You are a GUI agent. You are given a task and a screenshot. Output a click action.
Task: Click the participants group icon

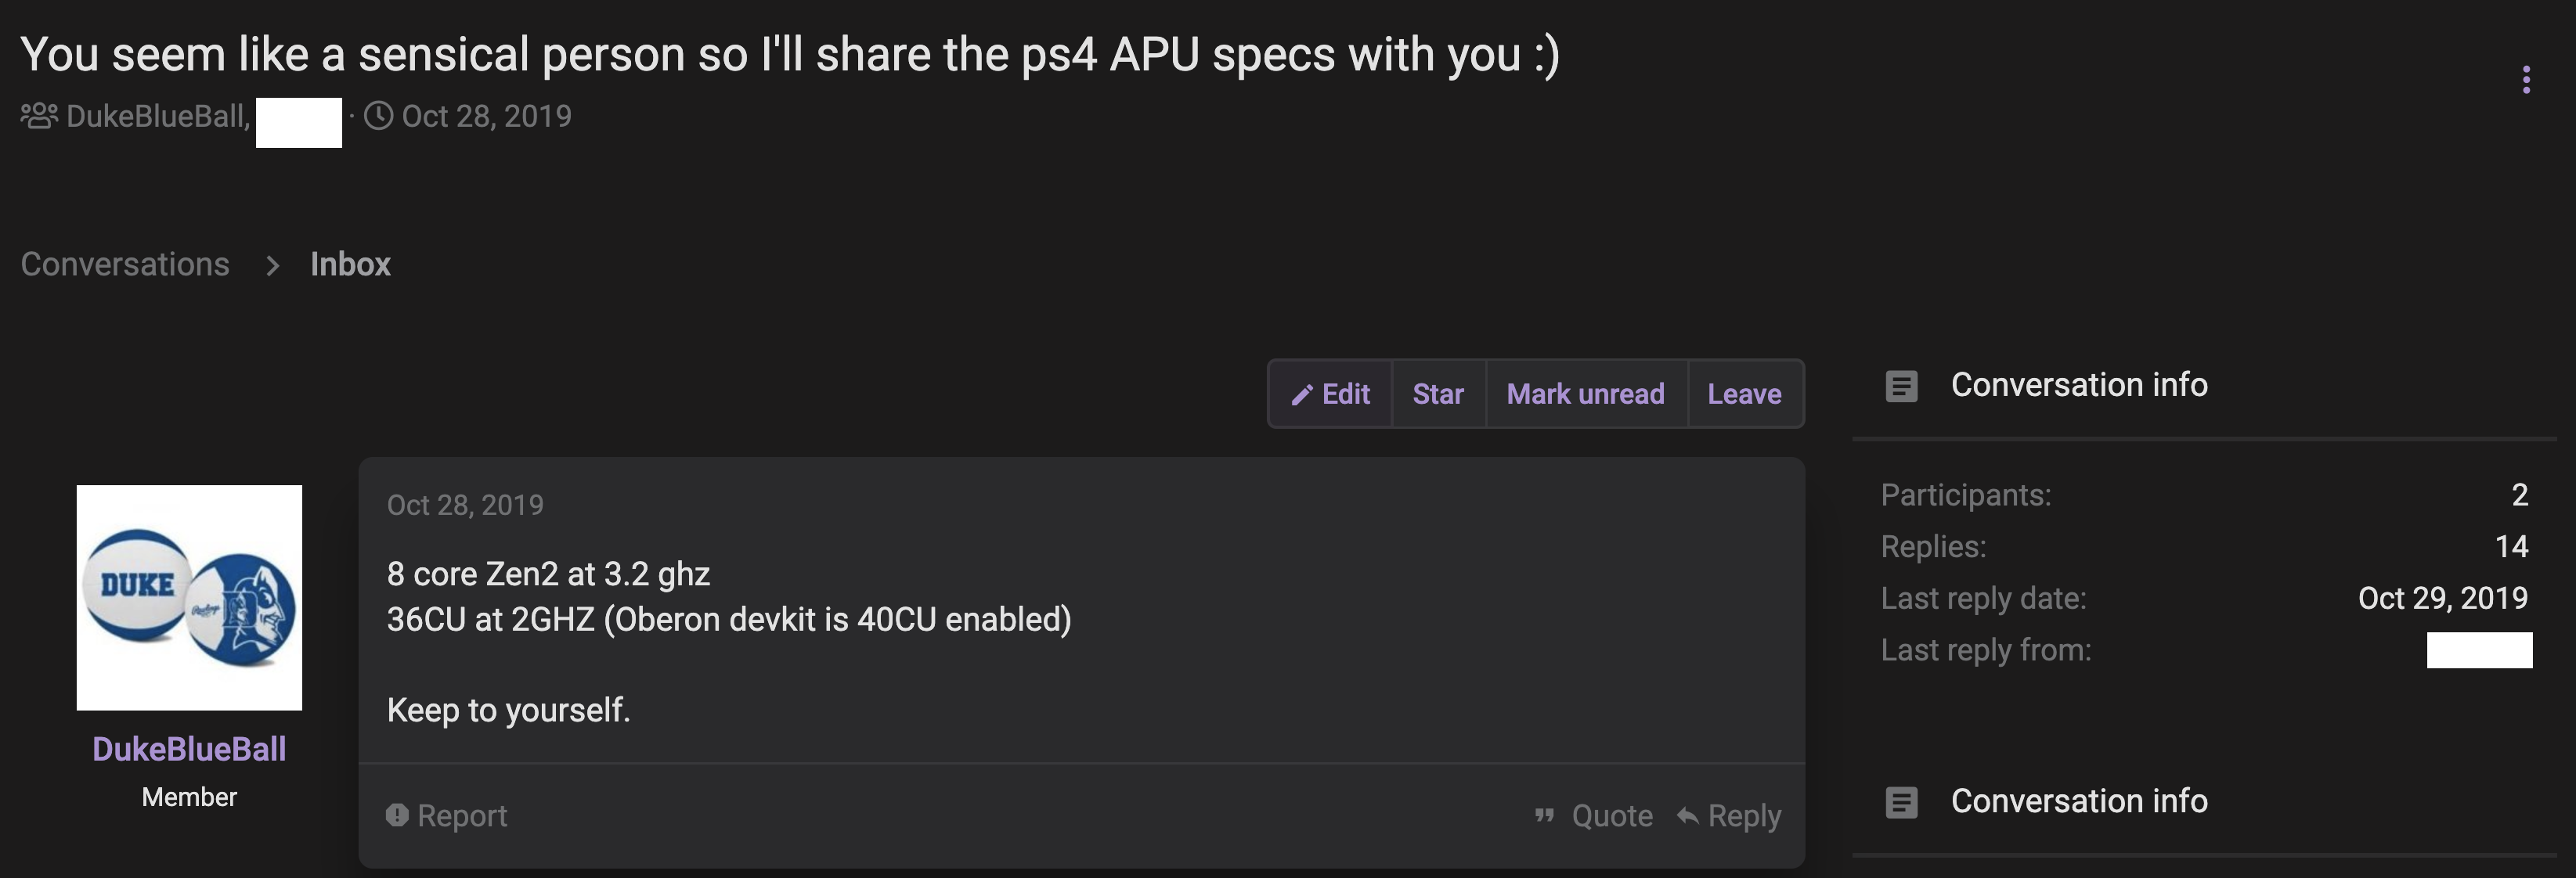(x=39, y=117)
